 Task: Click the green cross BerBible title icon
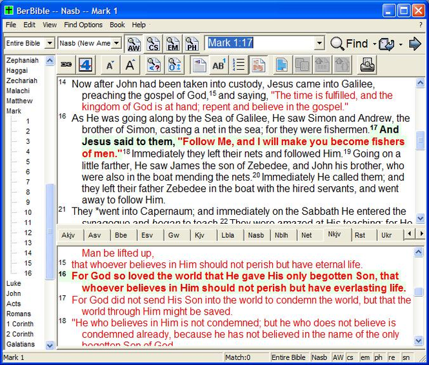coord(9,11)
